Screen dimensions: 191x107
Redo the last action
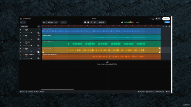(x=24, y=22)
